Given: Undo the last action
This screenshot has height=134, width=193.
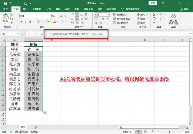Looking at the screenshot, I should click(11, 3).
